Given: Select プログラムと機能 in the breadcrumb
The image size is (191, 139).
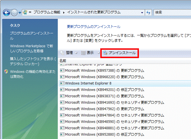Looking at the screenshot, I should 47,12.
